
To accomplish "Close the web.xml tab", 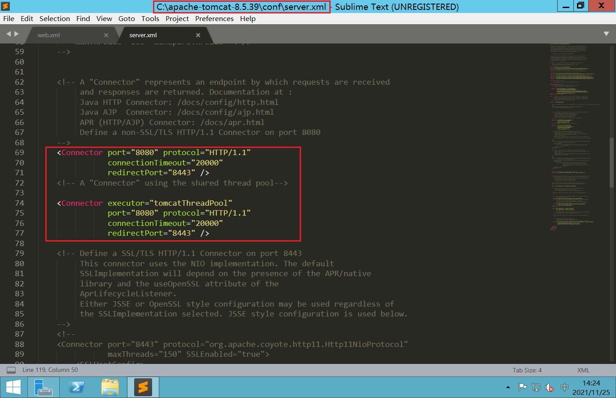I will point(106,35).
